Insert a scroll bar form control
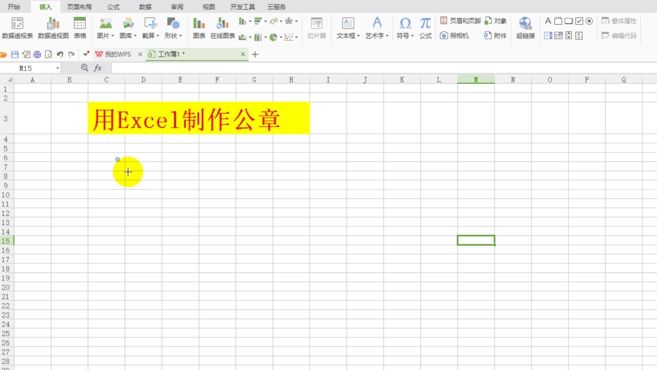This screenshot has width=657, height=370. click(x=568, y=35)
